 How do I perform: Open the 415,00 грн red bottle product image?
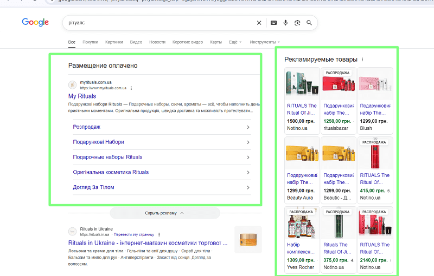[x=375, y=154]
